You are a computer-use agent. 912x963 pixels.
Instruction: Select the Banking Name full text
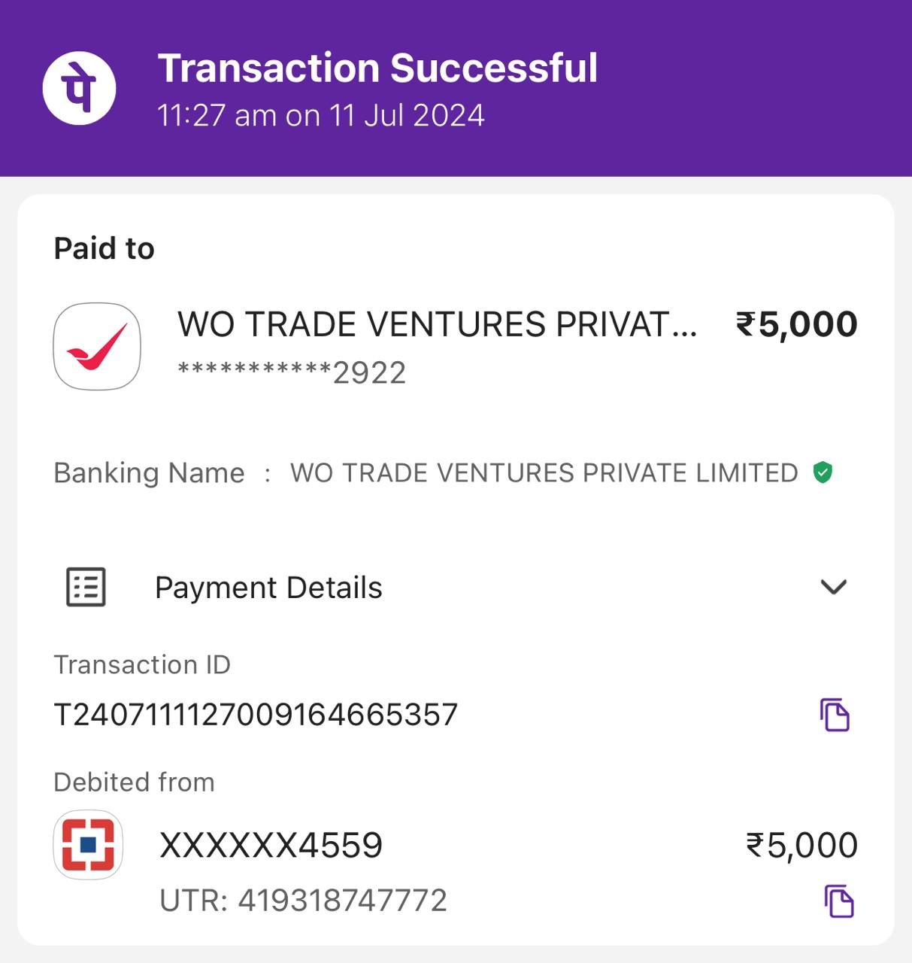point(544,473)
